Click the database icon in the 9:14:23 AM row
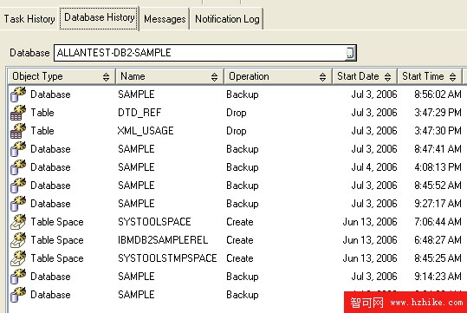Screen dimensions: 467x313 tap(18, 276)
